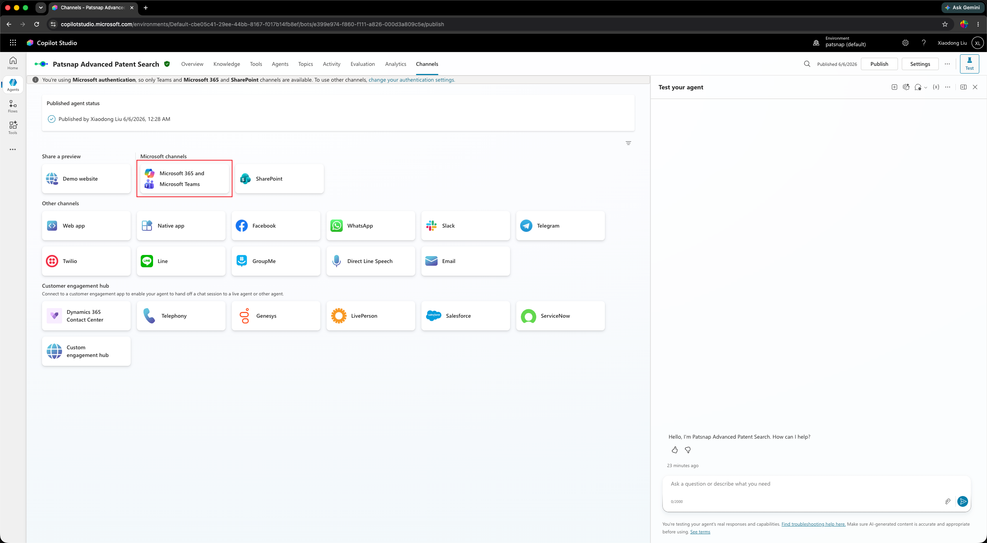Screen dimensions: 987x543
Task: Open Dynamics 365 Contact Center hub
Action: (86, 316)
